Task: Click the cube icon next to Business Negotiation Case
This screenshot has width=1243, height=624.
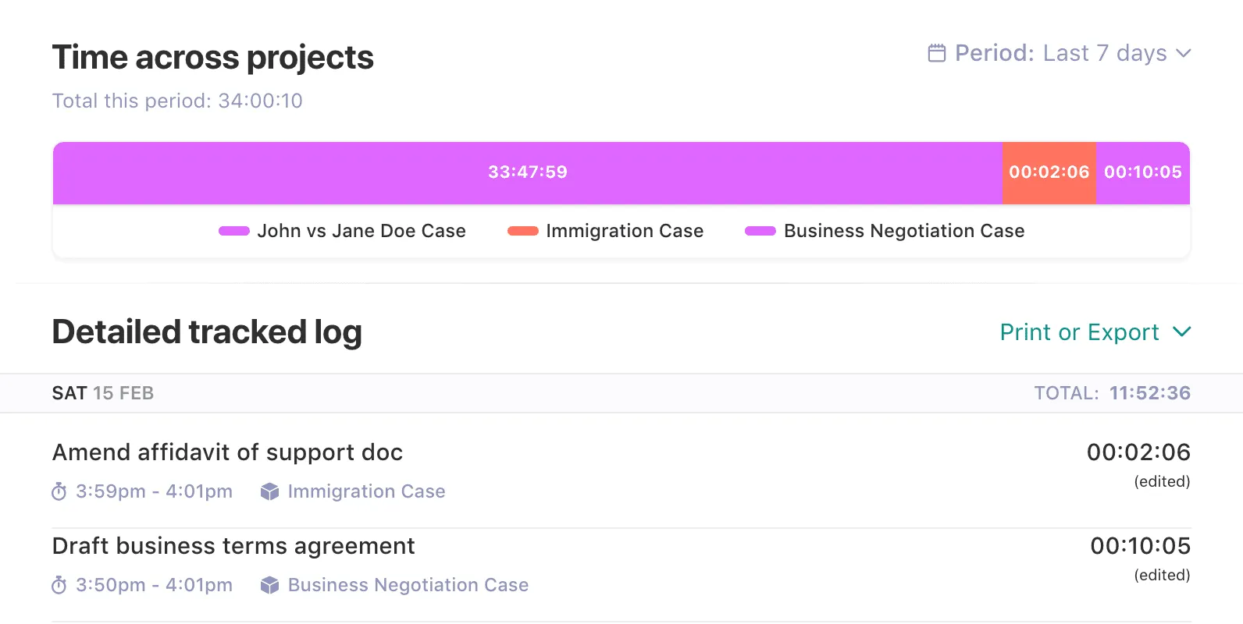Action: click(269, 585)
